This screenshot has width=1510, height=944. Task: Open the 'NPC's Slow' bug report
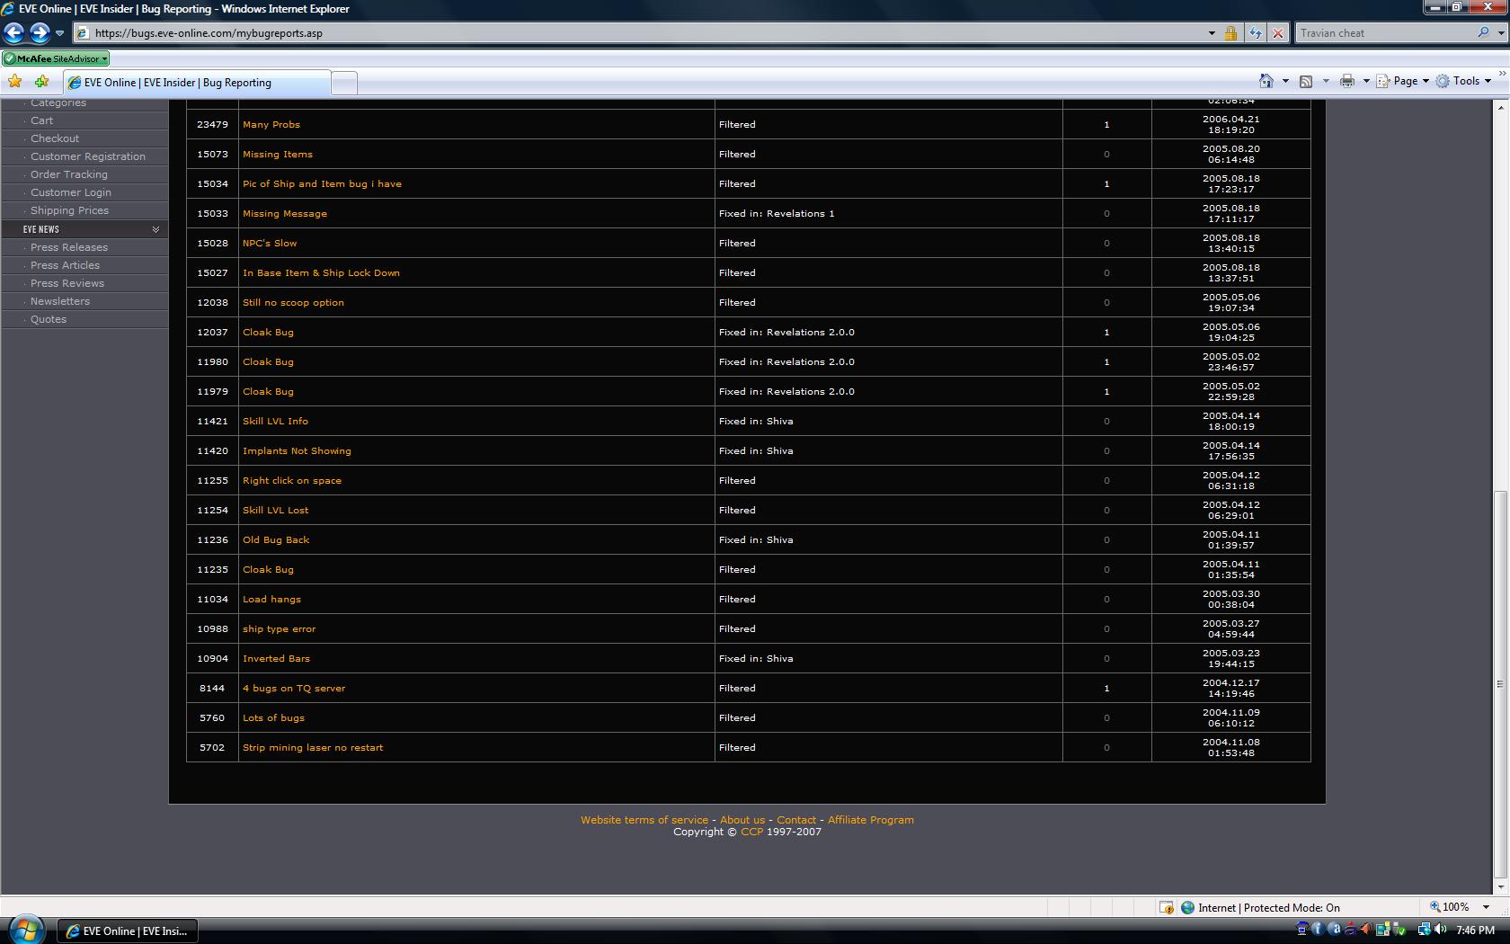point(270,243)
